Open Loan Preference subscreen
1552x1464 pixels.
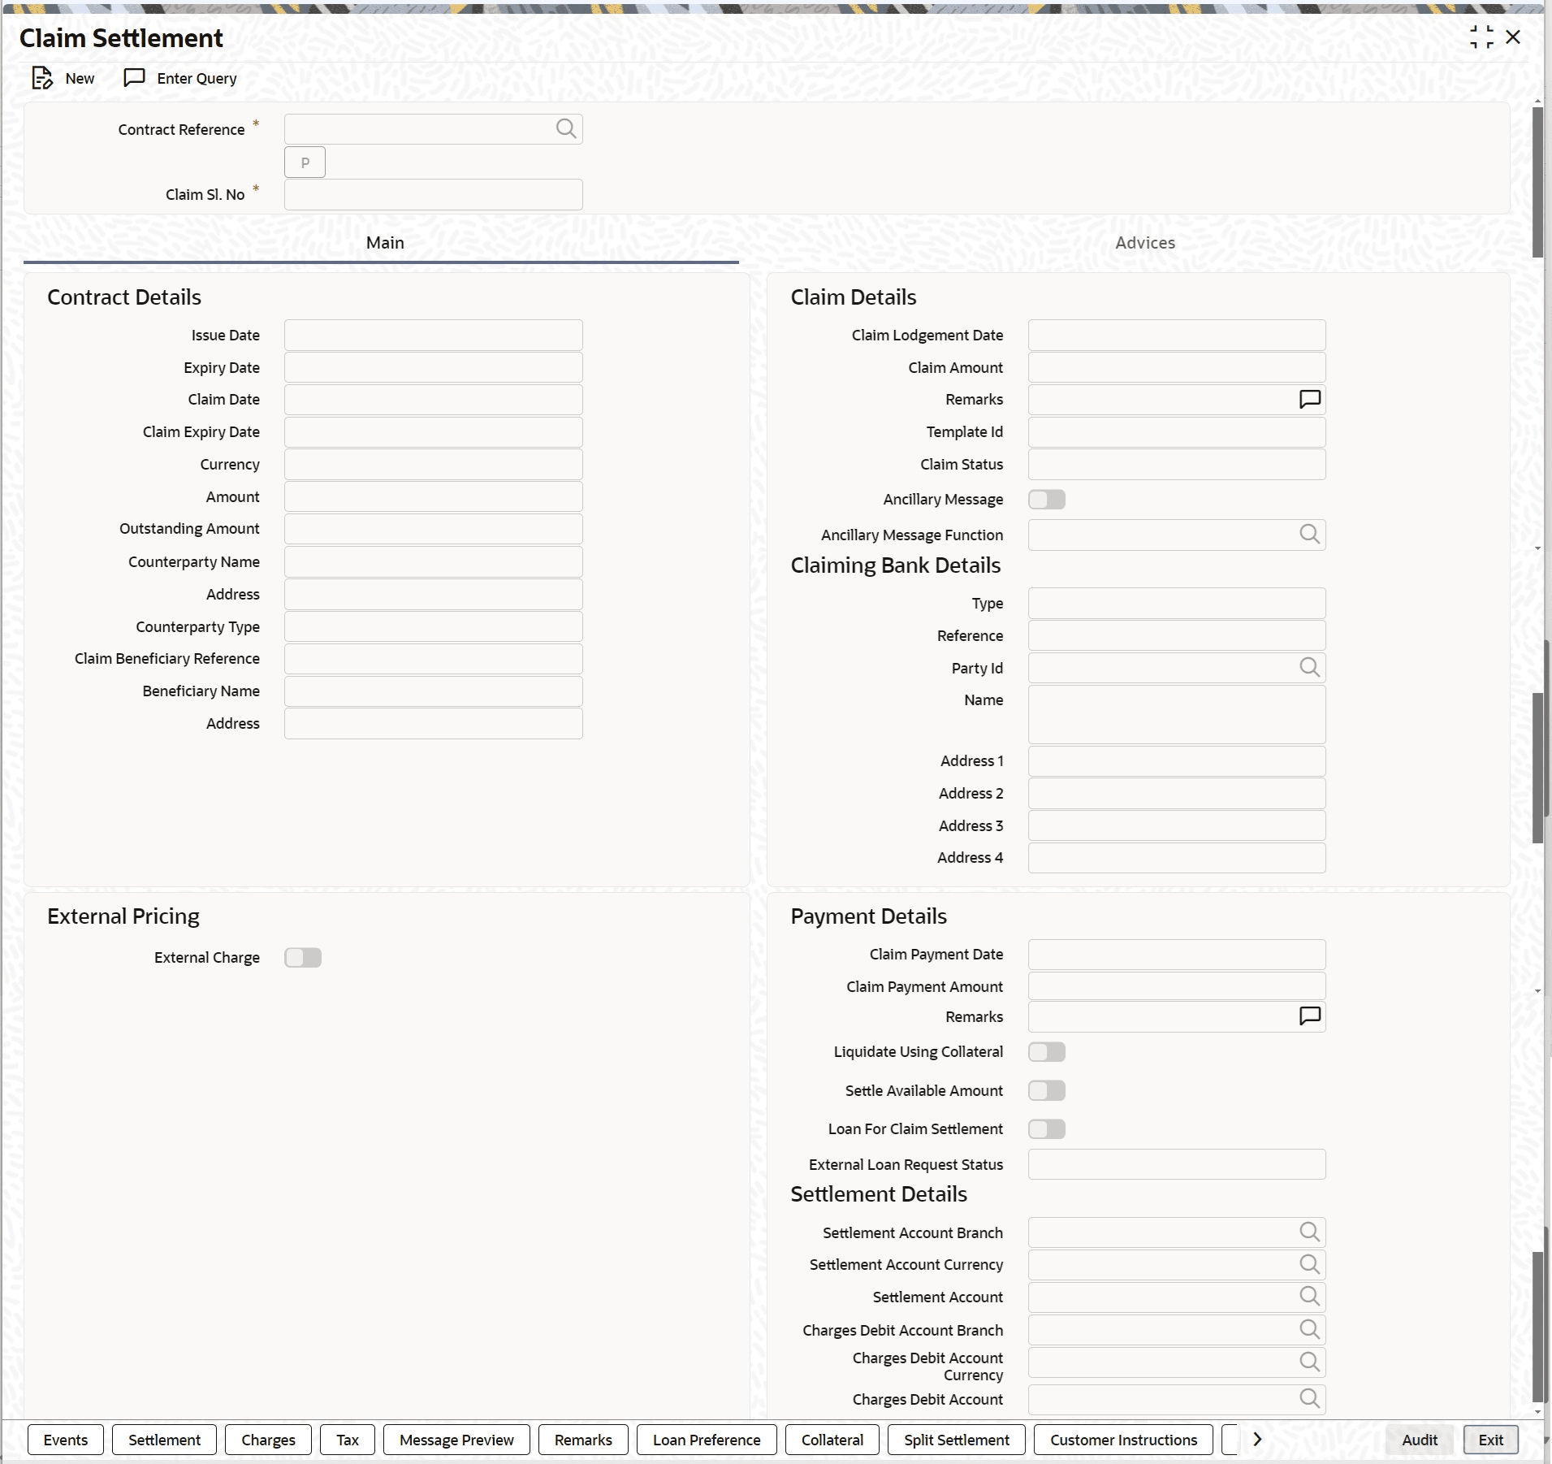pyautogui.click(x=707, y=1440)
